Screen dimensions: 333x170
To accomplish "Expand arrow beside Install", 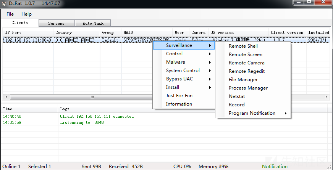I will coord(210,87).
